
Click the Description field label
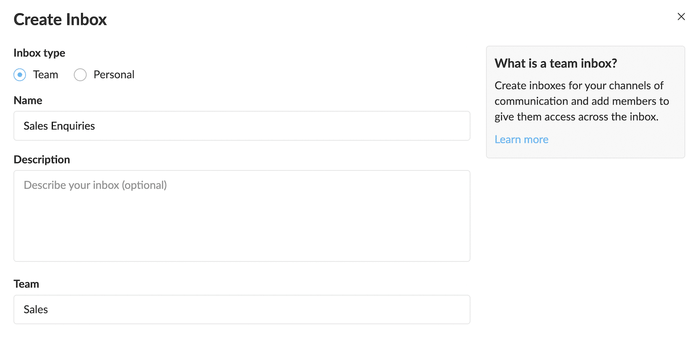tap(41, 159)
